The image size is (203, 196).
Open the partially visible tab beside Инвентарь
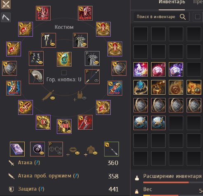198,2
